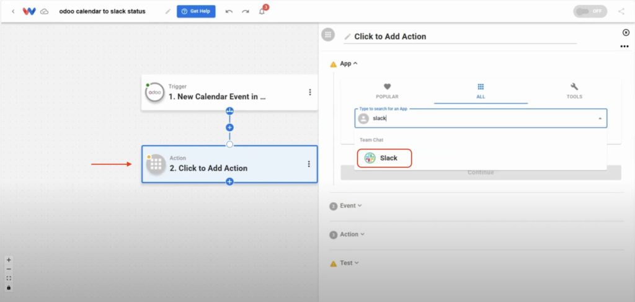Click the app search input field

(481, 118)
